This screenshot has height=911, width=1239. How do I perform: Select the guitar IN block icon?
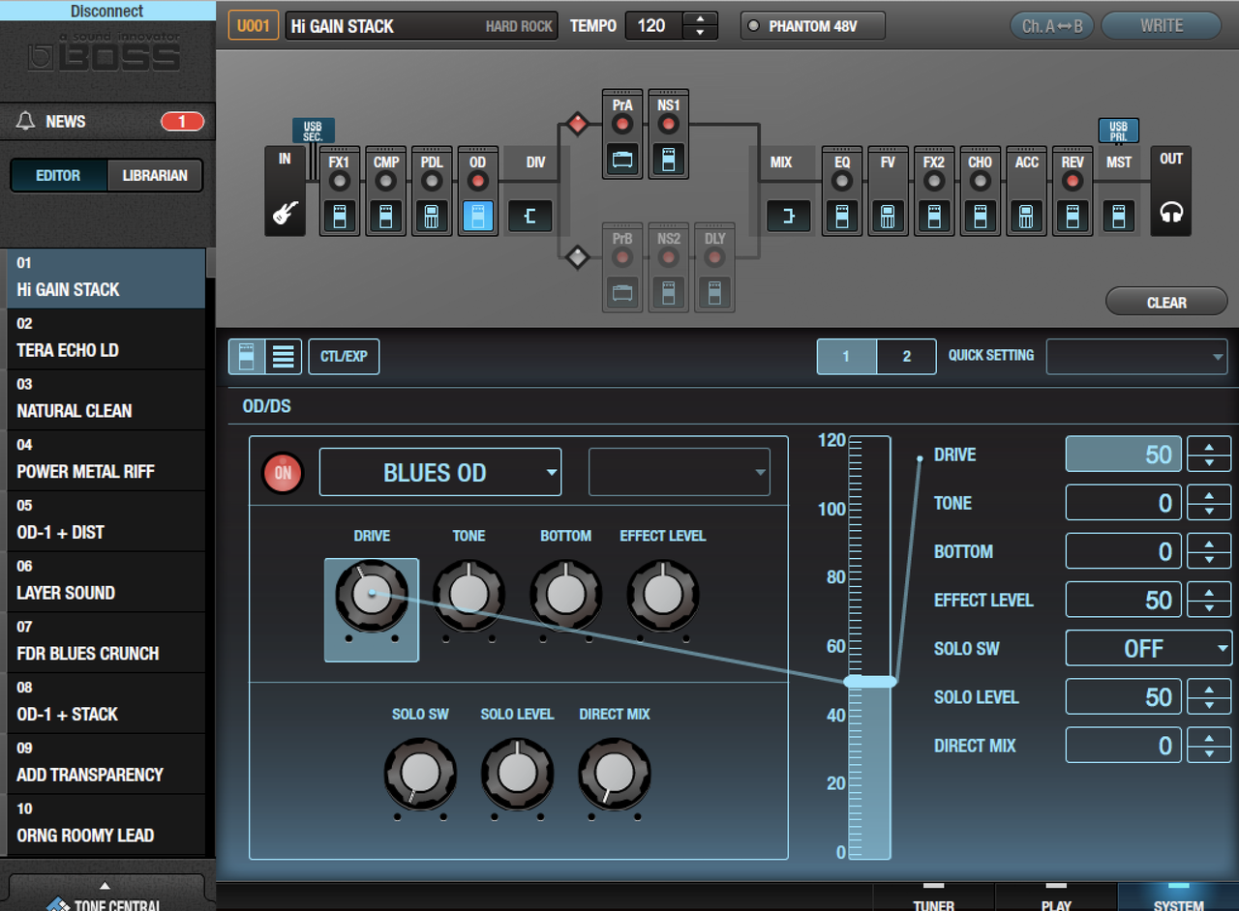coord(285,213)
